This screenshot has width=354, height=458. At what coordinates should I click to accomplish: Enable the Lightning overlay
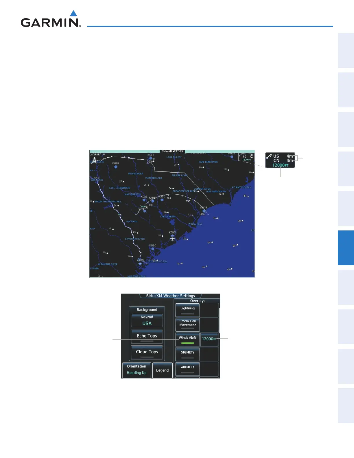(x=187, y=310)
